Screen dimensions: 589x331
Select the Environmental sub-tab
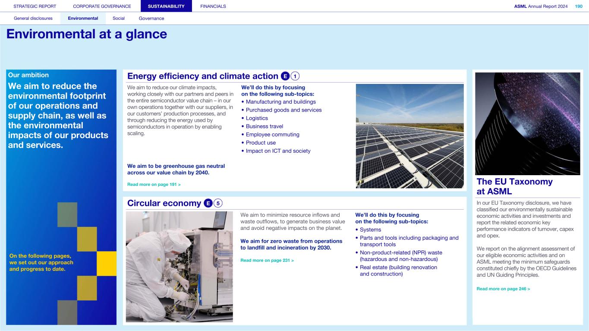click(83, 19)
